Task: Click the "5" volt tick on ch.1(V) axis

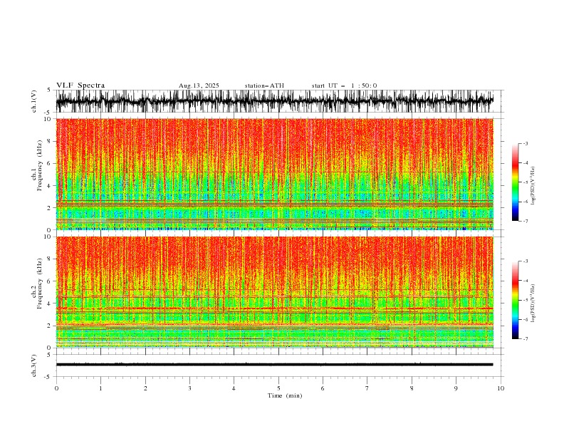Action: click(48, 90)
